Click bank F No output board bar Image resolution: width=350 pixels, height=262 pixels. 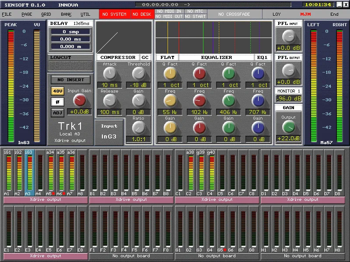pyautogui.click(x=131, y=256)
